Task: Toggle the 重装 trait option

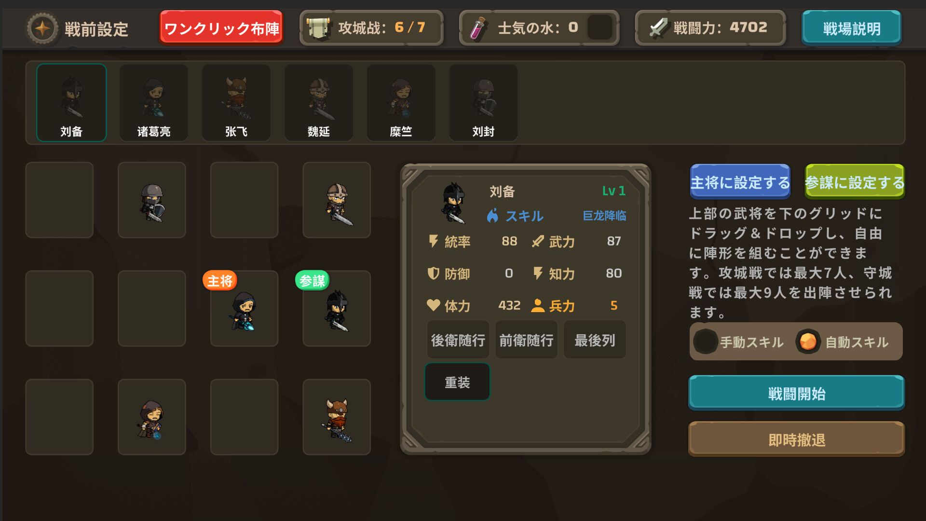Action: [x=457, y=382]
